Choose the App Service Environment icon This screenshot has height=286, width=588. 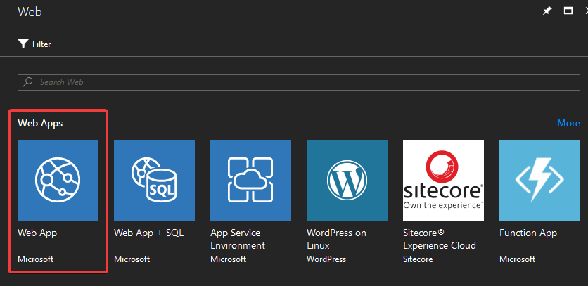click(x=251, y=181)
